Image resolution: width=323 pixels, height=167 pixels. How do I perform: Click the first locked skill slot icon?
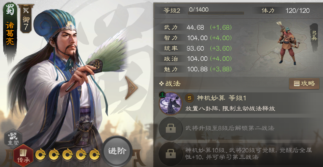(170, 129)
